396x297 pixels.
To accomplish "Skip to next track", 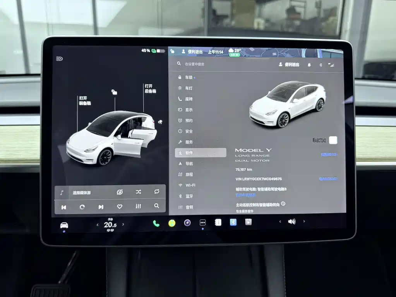I will click(101, 207).
